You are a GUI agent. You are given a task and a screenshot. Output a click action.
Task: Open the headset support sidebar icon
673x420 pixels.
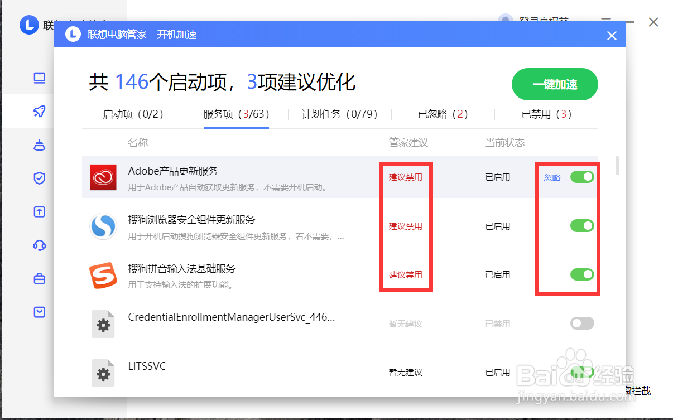(39, 245)
